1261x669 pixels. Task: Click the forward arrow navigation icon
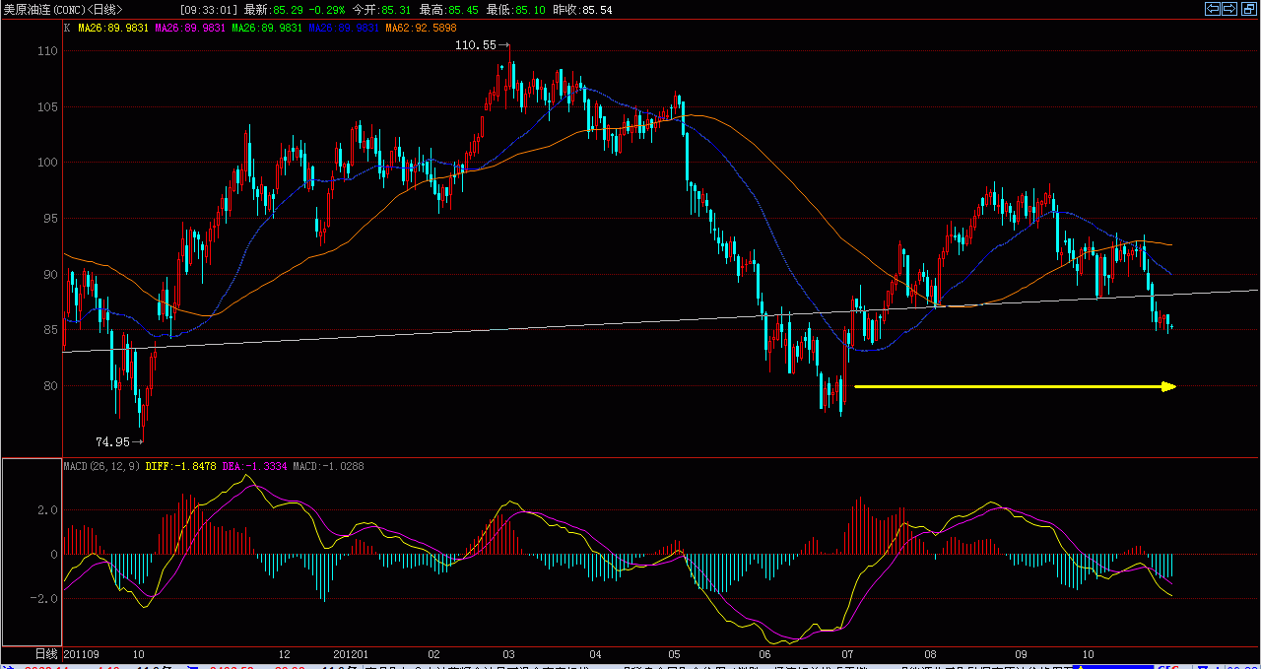click(x=1228, y=9)
